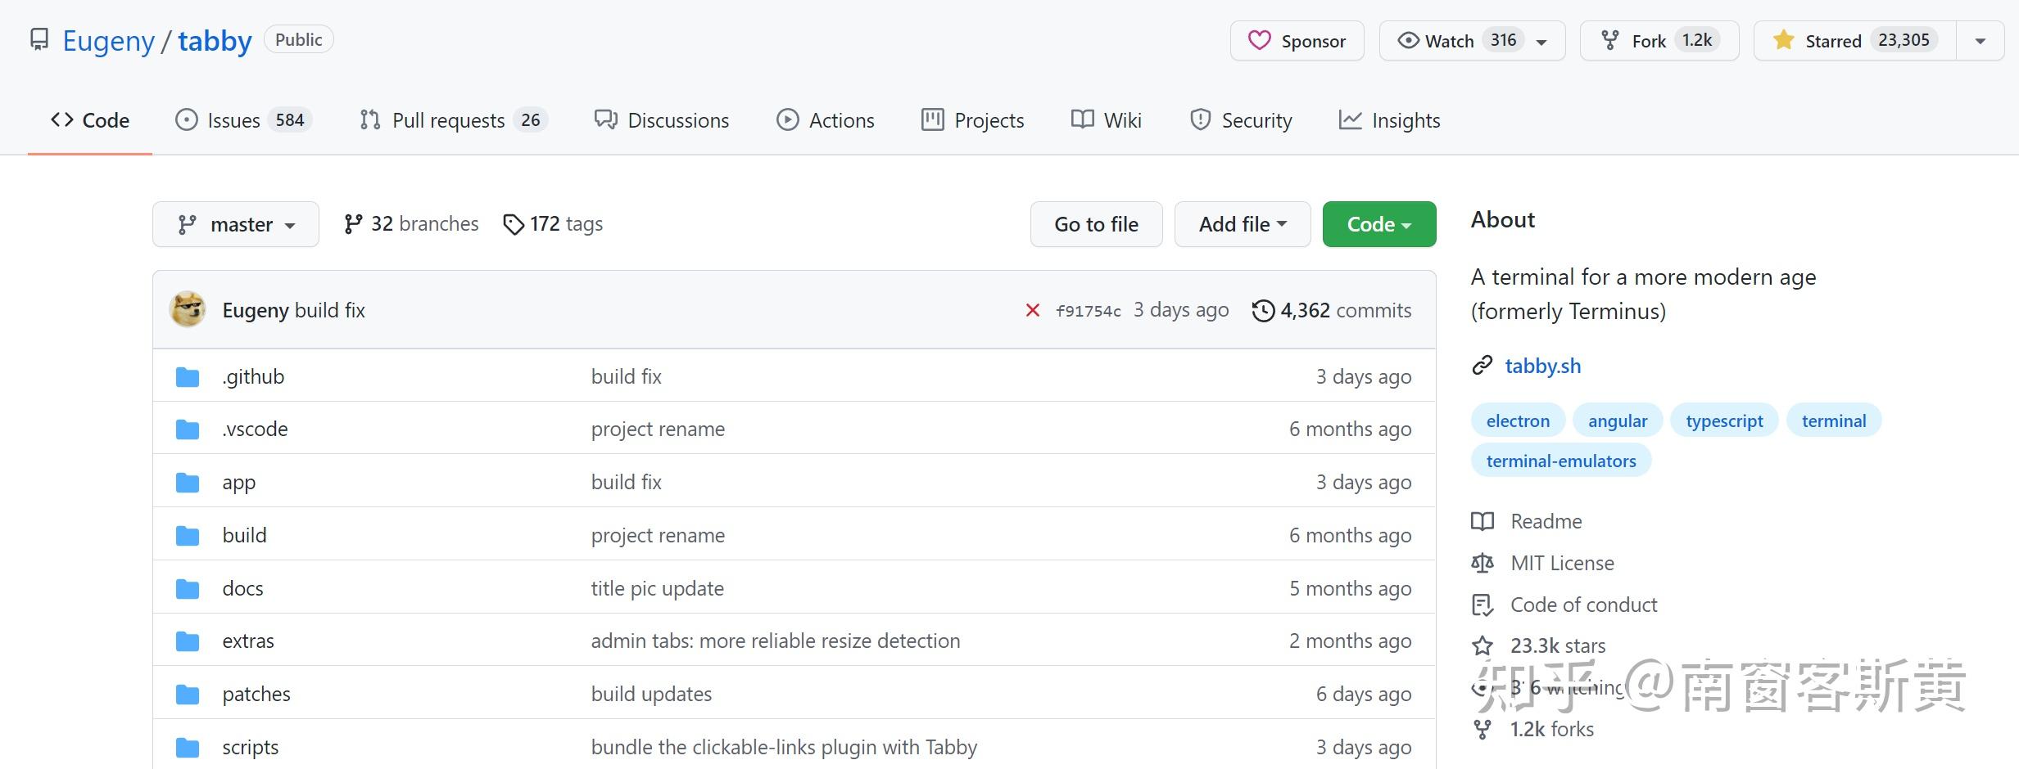This screenshot has width=2019, height=769.
Task: View the 32 branches link
Action: point(412,224)
